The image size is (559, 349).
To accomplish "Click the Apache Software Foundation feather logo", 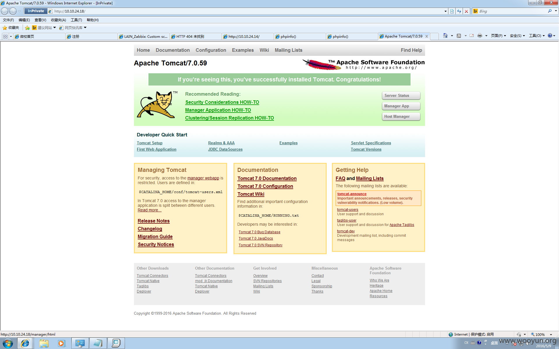I will tap(363, 64).
